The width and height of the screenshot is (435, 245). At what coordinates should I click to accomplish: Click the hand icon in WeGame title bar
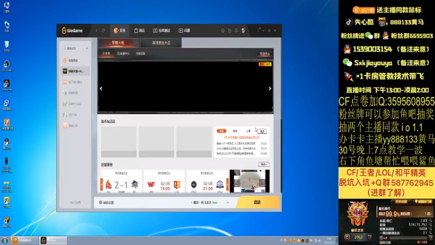pyautogui.click(x=229, y=30)
